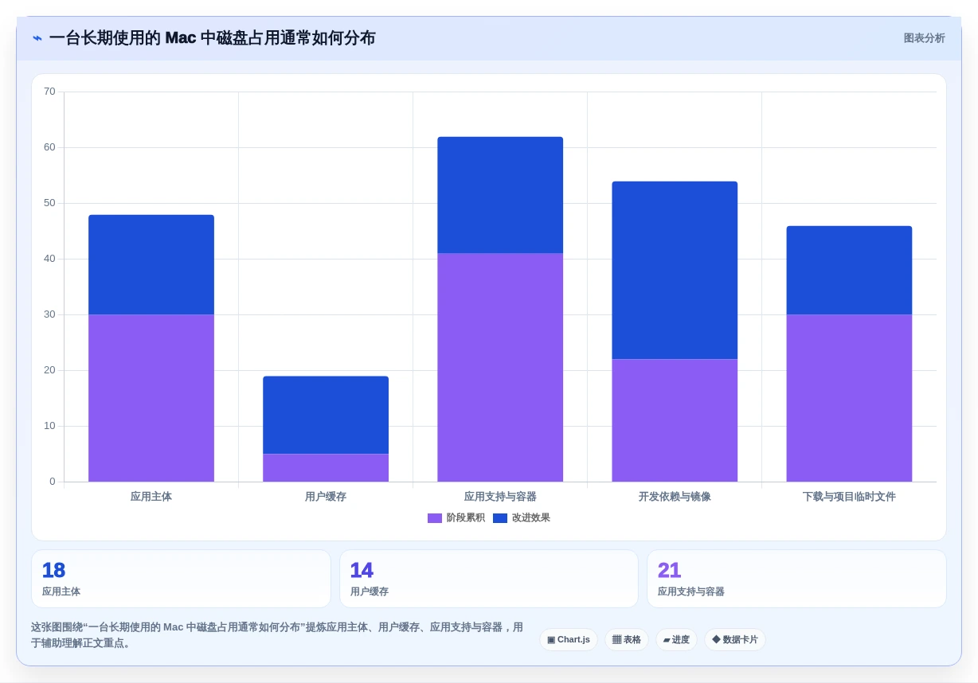978x683 pixels.
Task: Click the blue bar segment for 开发依赖与镜像
Action: point(675,270)
